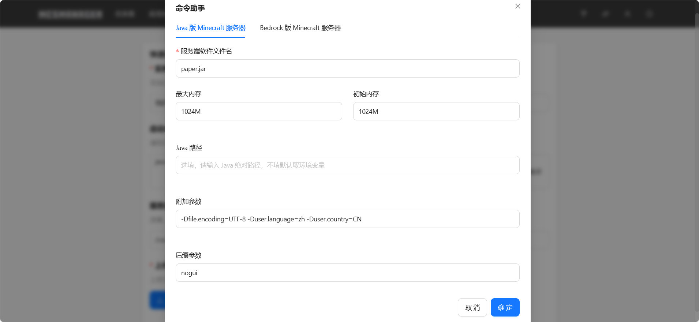Confirm with the blue 确定 button
Viewport: 699px width, 322px height.
[505, 307]
